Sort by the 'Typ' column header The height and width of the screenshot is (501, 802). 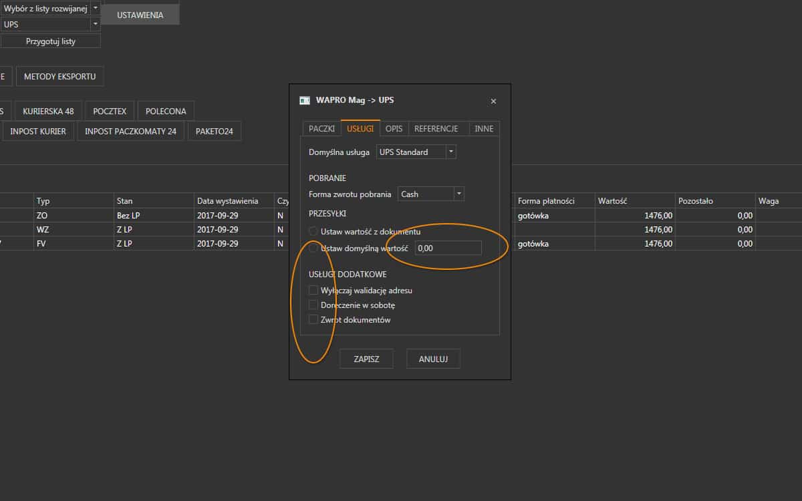74,201
